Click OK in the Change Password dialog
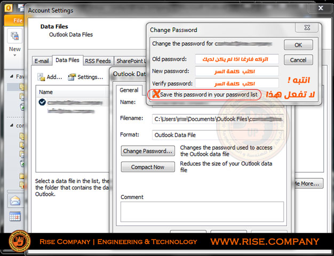Viewport: 334px width, 256px height. [x=298, y=45]
